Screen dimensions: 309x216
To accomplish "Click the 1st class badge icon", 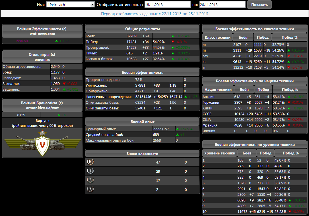I will pos(90,171).
